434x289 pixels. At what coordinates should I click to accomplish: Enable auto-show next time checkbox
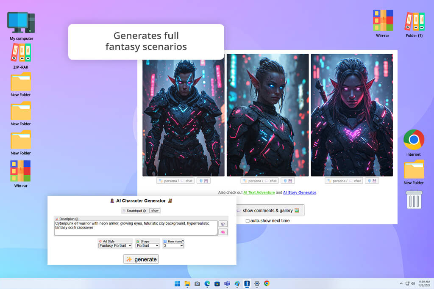click(x=248, y=221)
